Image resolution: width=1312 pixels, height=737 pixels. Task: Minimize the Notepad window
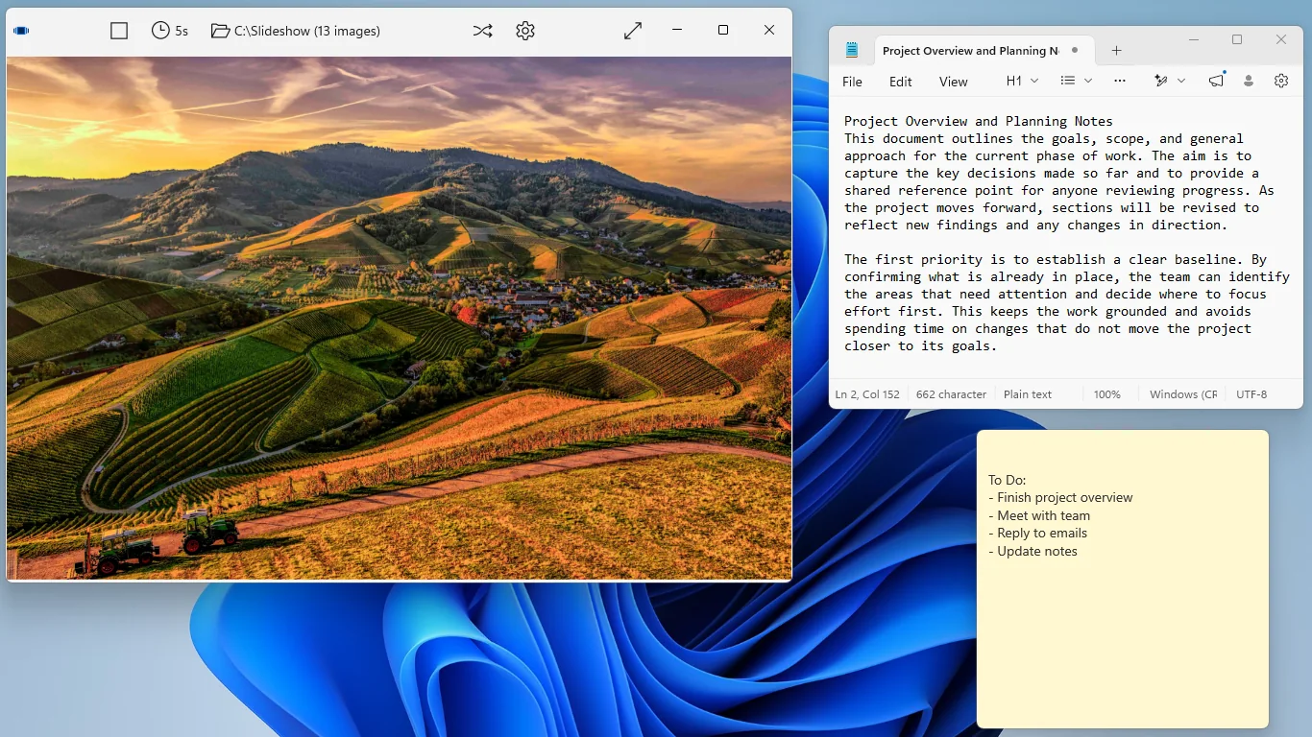click(x=1193, y=39)
